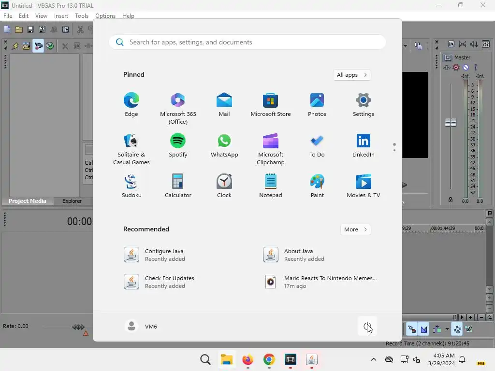This screenshot has width=495, height=371.
Task: Launch Solitaire & Casual Games
Action: tap(131, 150)
